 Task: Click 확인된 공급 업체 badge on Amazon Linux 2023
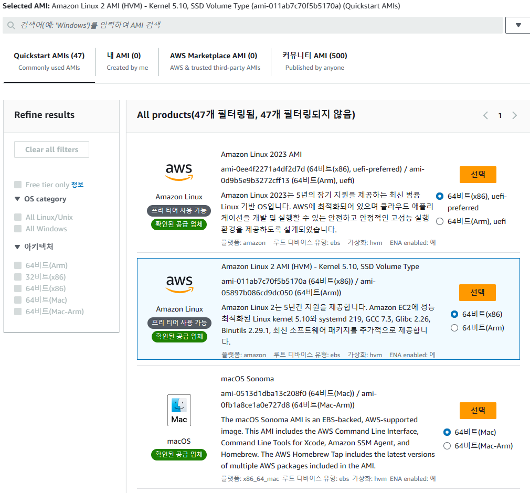click(179, 224)
